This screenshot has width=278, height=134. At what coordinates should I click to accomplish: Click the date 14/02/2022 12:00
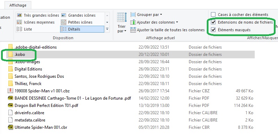tap(154, 98)
